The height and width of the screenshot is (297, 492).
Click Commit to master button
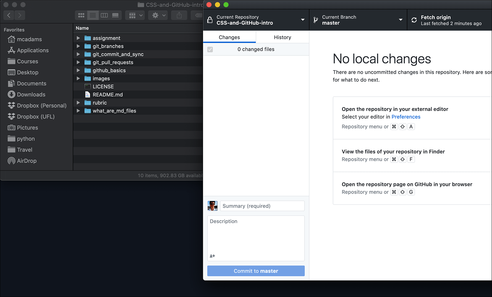[256, 271]
